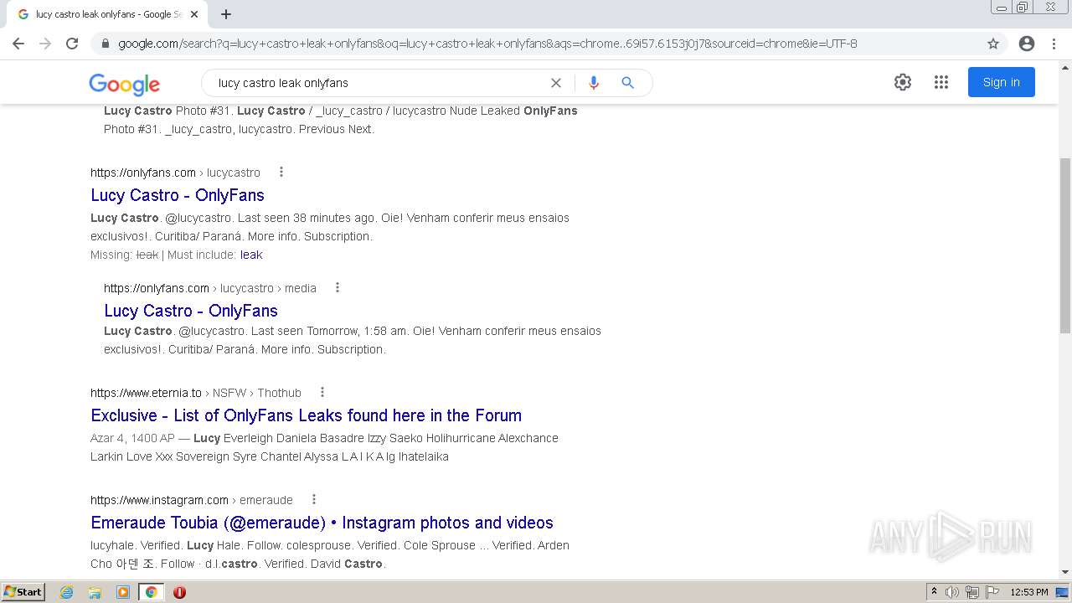Open the Windows Start menu
The image size is (1072, 603).
(x=23, y=592)
